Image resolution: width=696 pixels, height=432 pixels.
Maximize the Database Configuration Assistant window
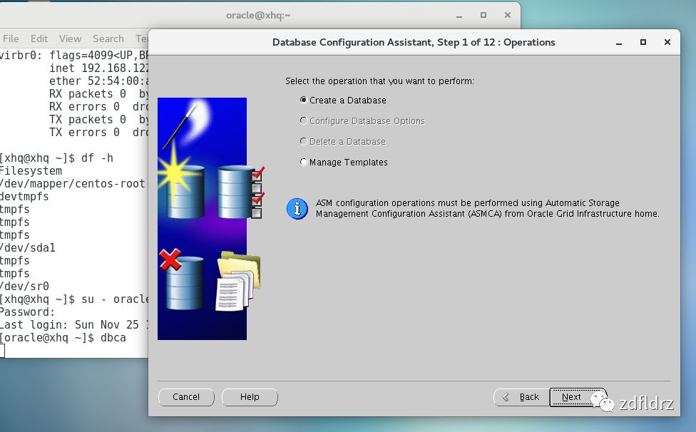coord(643,42)
